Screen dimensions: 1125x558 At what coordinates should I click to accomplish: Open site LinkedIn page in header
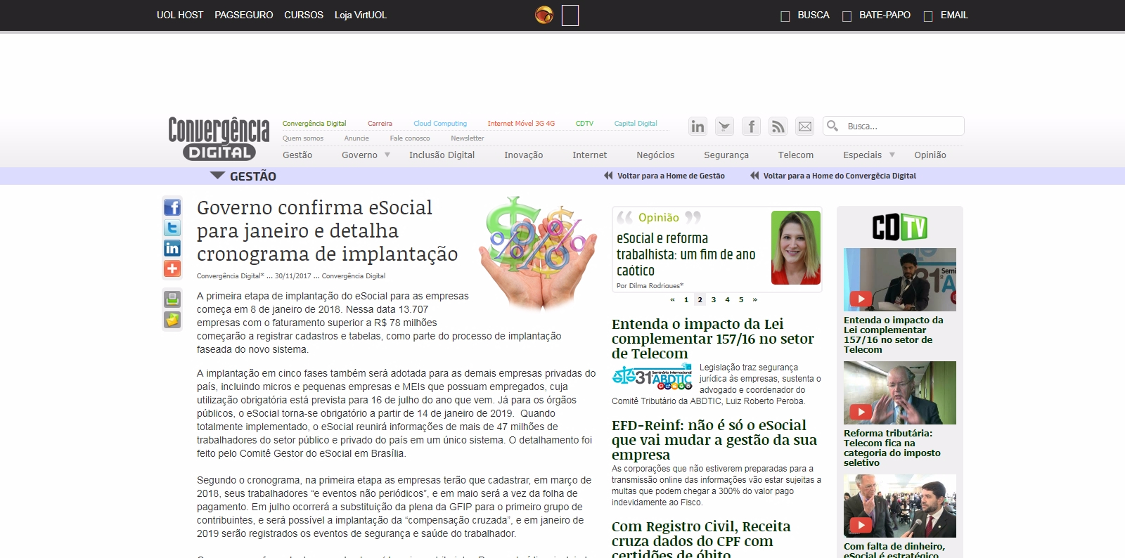pyautogui.click(x=697, y=126)
